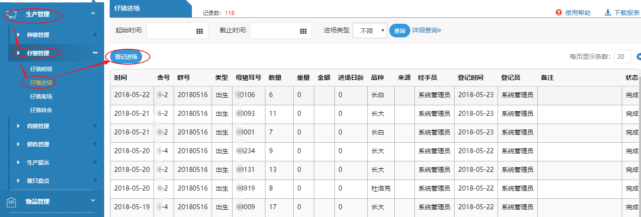Open the 进场类型 dropdown showing 不限
The width and height of the screenshot is (641, 217).
click(370, 31)
